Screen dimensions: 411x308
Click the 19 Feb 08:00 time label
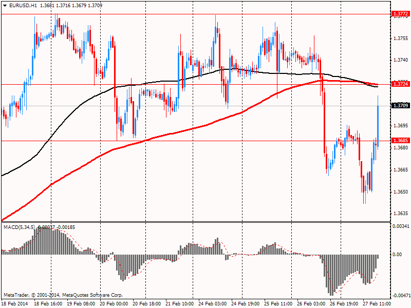81,303
